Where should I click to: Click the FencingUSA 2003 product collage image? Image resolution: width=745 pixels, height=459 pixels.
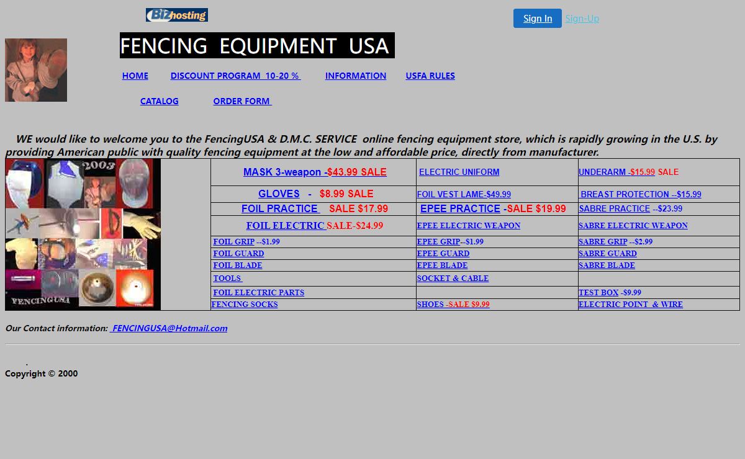point(83,234)
